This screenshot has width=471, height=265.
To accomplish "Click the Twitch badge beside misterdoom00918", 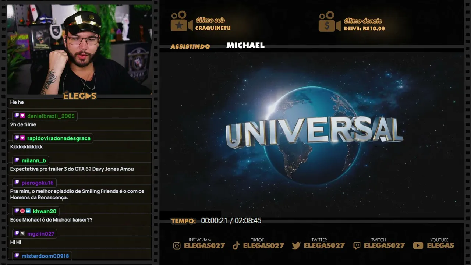I will tap(17, 256).
